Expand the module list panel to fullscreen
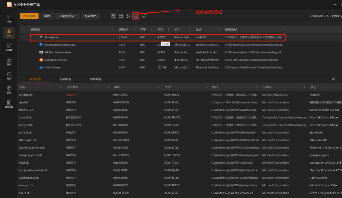 pyautogui.click(x=334, y=79)
